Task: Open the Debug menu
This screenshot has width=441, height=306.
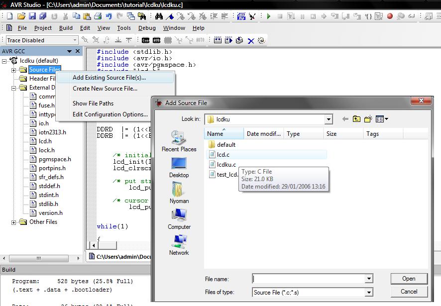Action: [x=147, y=28]
